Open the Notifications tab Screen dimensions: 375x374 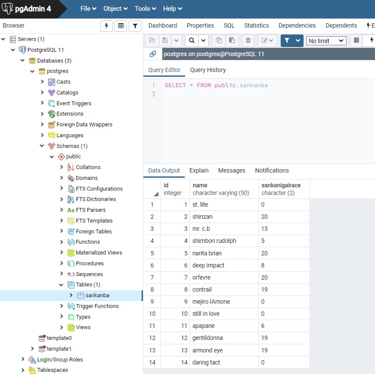pos(272,170)
